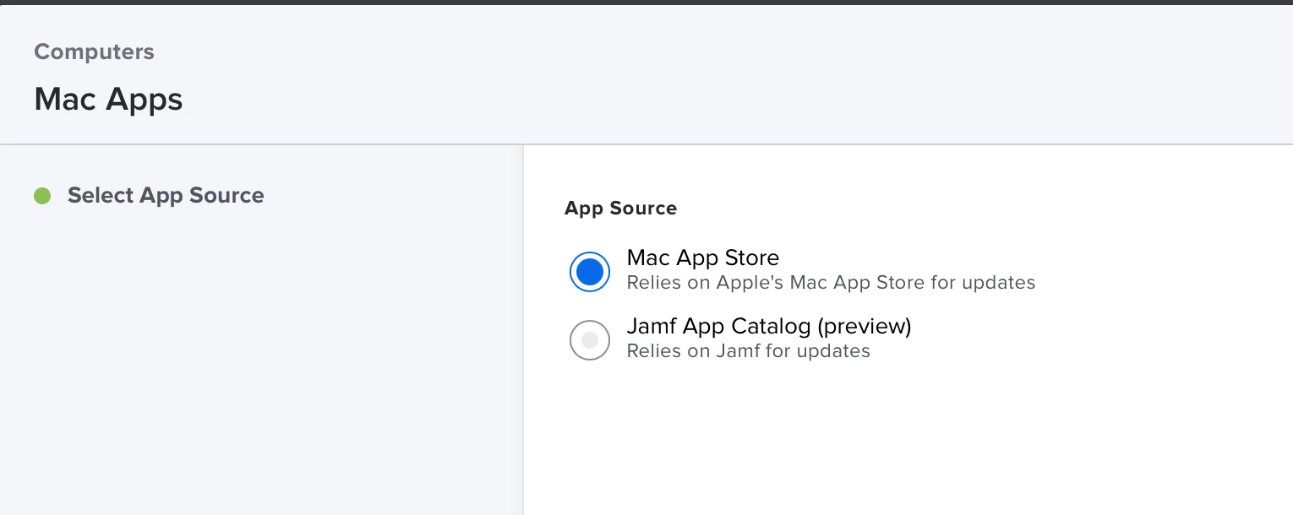This screenshot has width=1293, height=515.
Task: Click the 'Mac App Store' option label
Action: [703, 257]
